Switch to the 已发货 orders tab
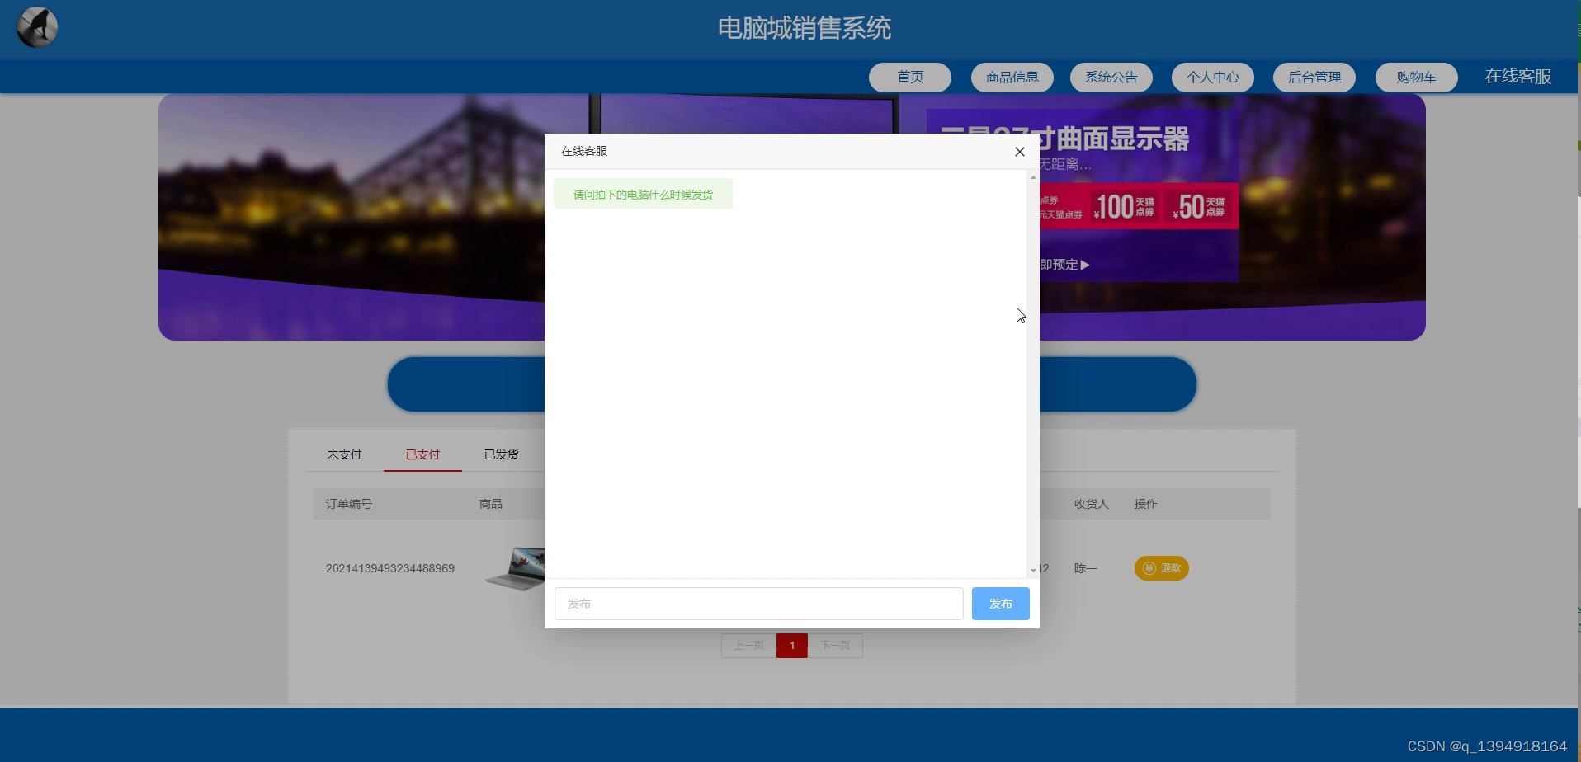The image size is (1581, 762). (501, 454)
